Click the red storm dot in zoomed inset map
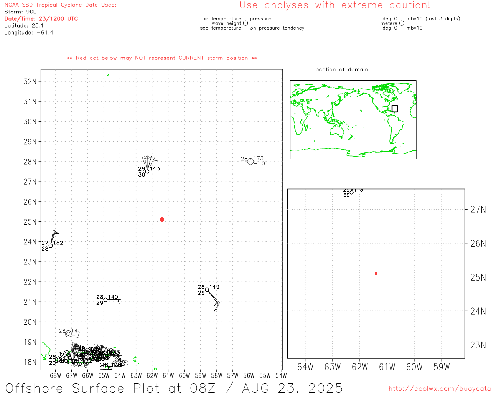This screenshot has width=491, height=393. [x=376, y=274]
